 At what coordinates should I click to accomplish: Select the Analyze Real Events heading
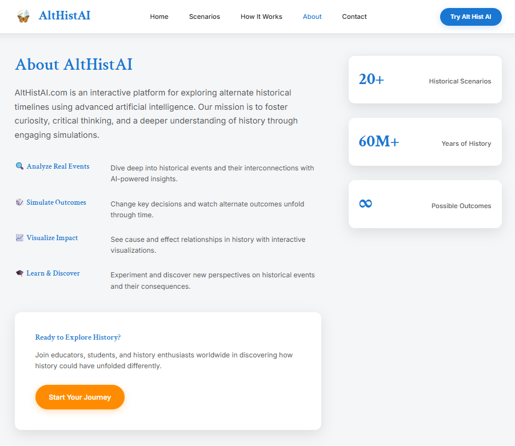tap(58, 166)
